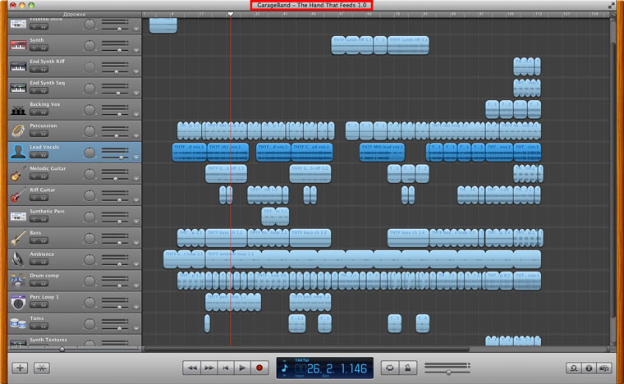Toggle cycle region loop button
Screen dimensions: 624x384
(388, 368)
